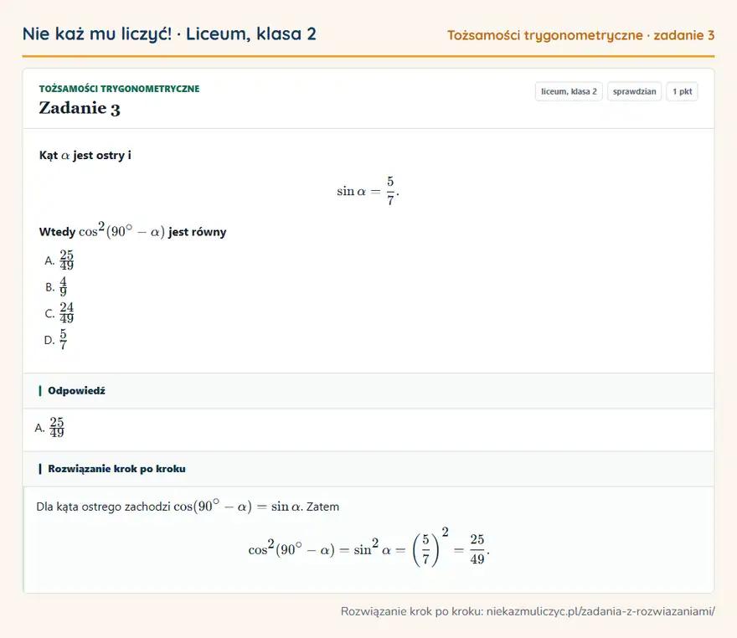Click the answer 'A. 25/49' under Odpowiedź
This screenshot has width=737, height=638.
(x=49, y=427)
